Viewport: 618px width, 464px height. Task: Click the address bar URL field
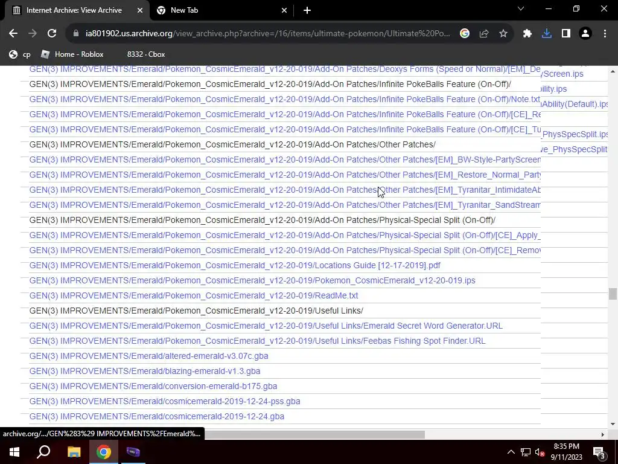(x=267, y=34)
